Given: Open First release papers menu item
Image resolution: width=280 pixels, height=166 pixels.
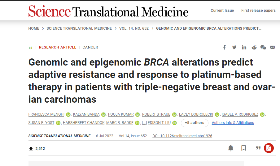Looking at the screenshot, I should (x=258, y=11).
